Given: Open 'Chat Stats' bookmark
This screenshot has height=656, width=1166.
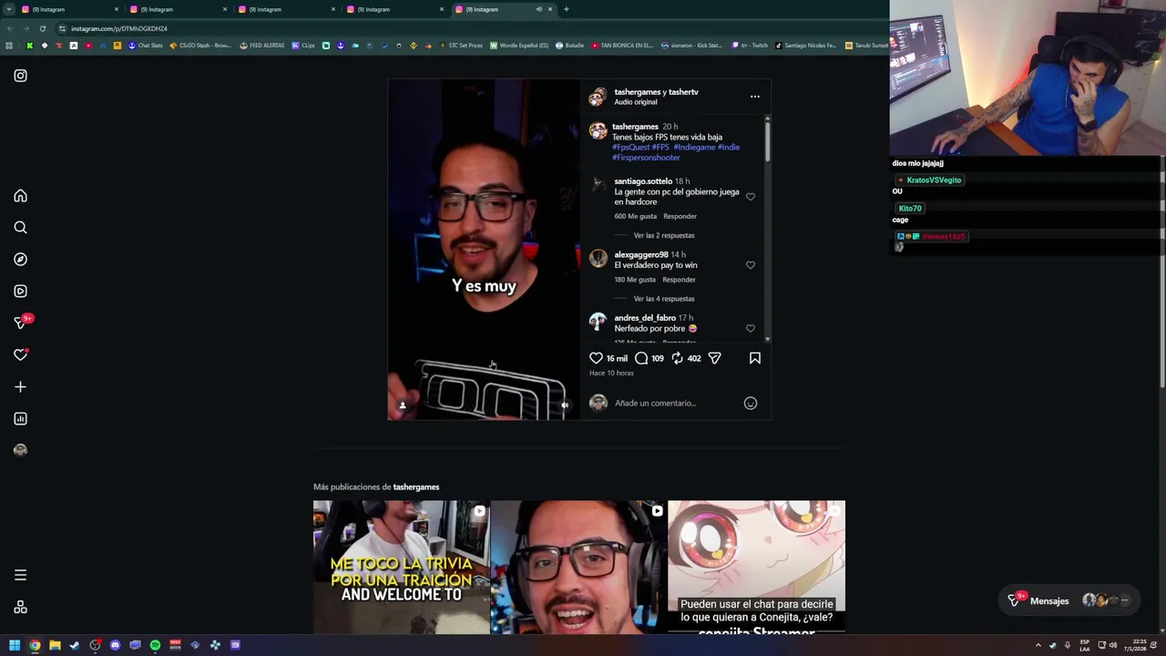Looking at the screenshot, I should [x=145, y=46].
